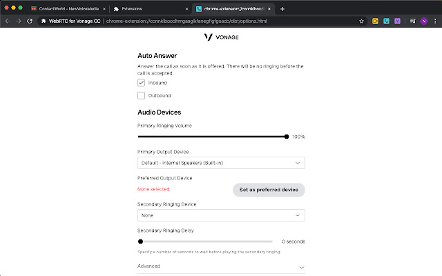Go back using the browser back arrow
442x276 pixels.
tap(7, 21)
